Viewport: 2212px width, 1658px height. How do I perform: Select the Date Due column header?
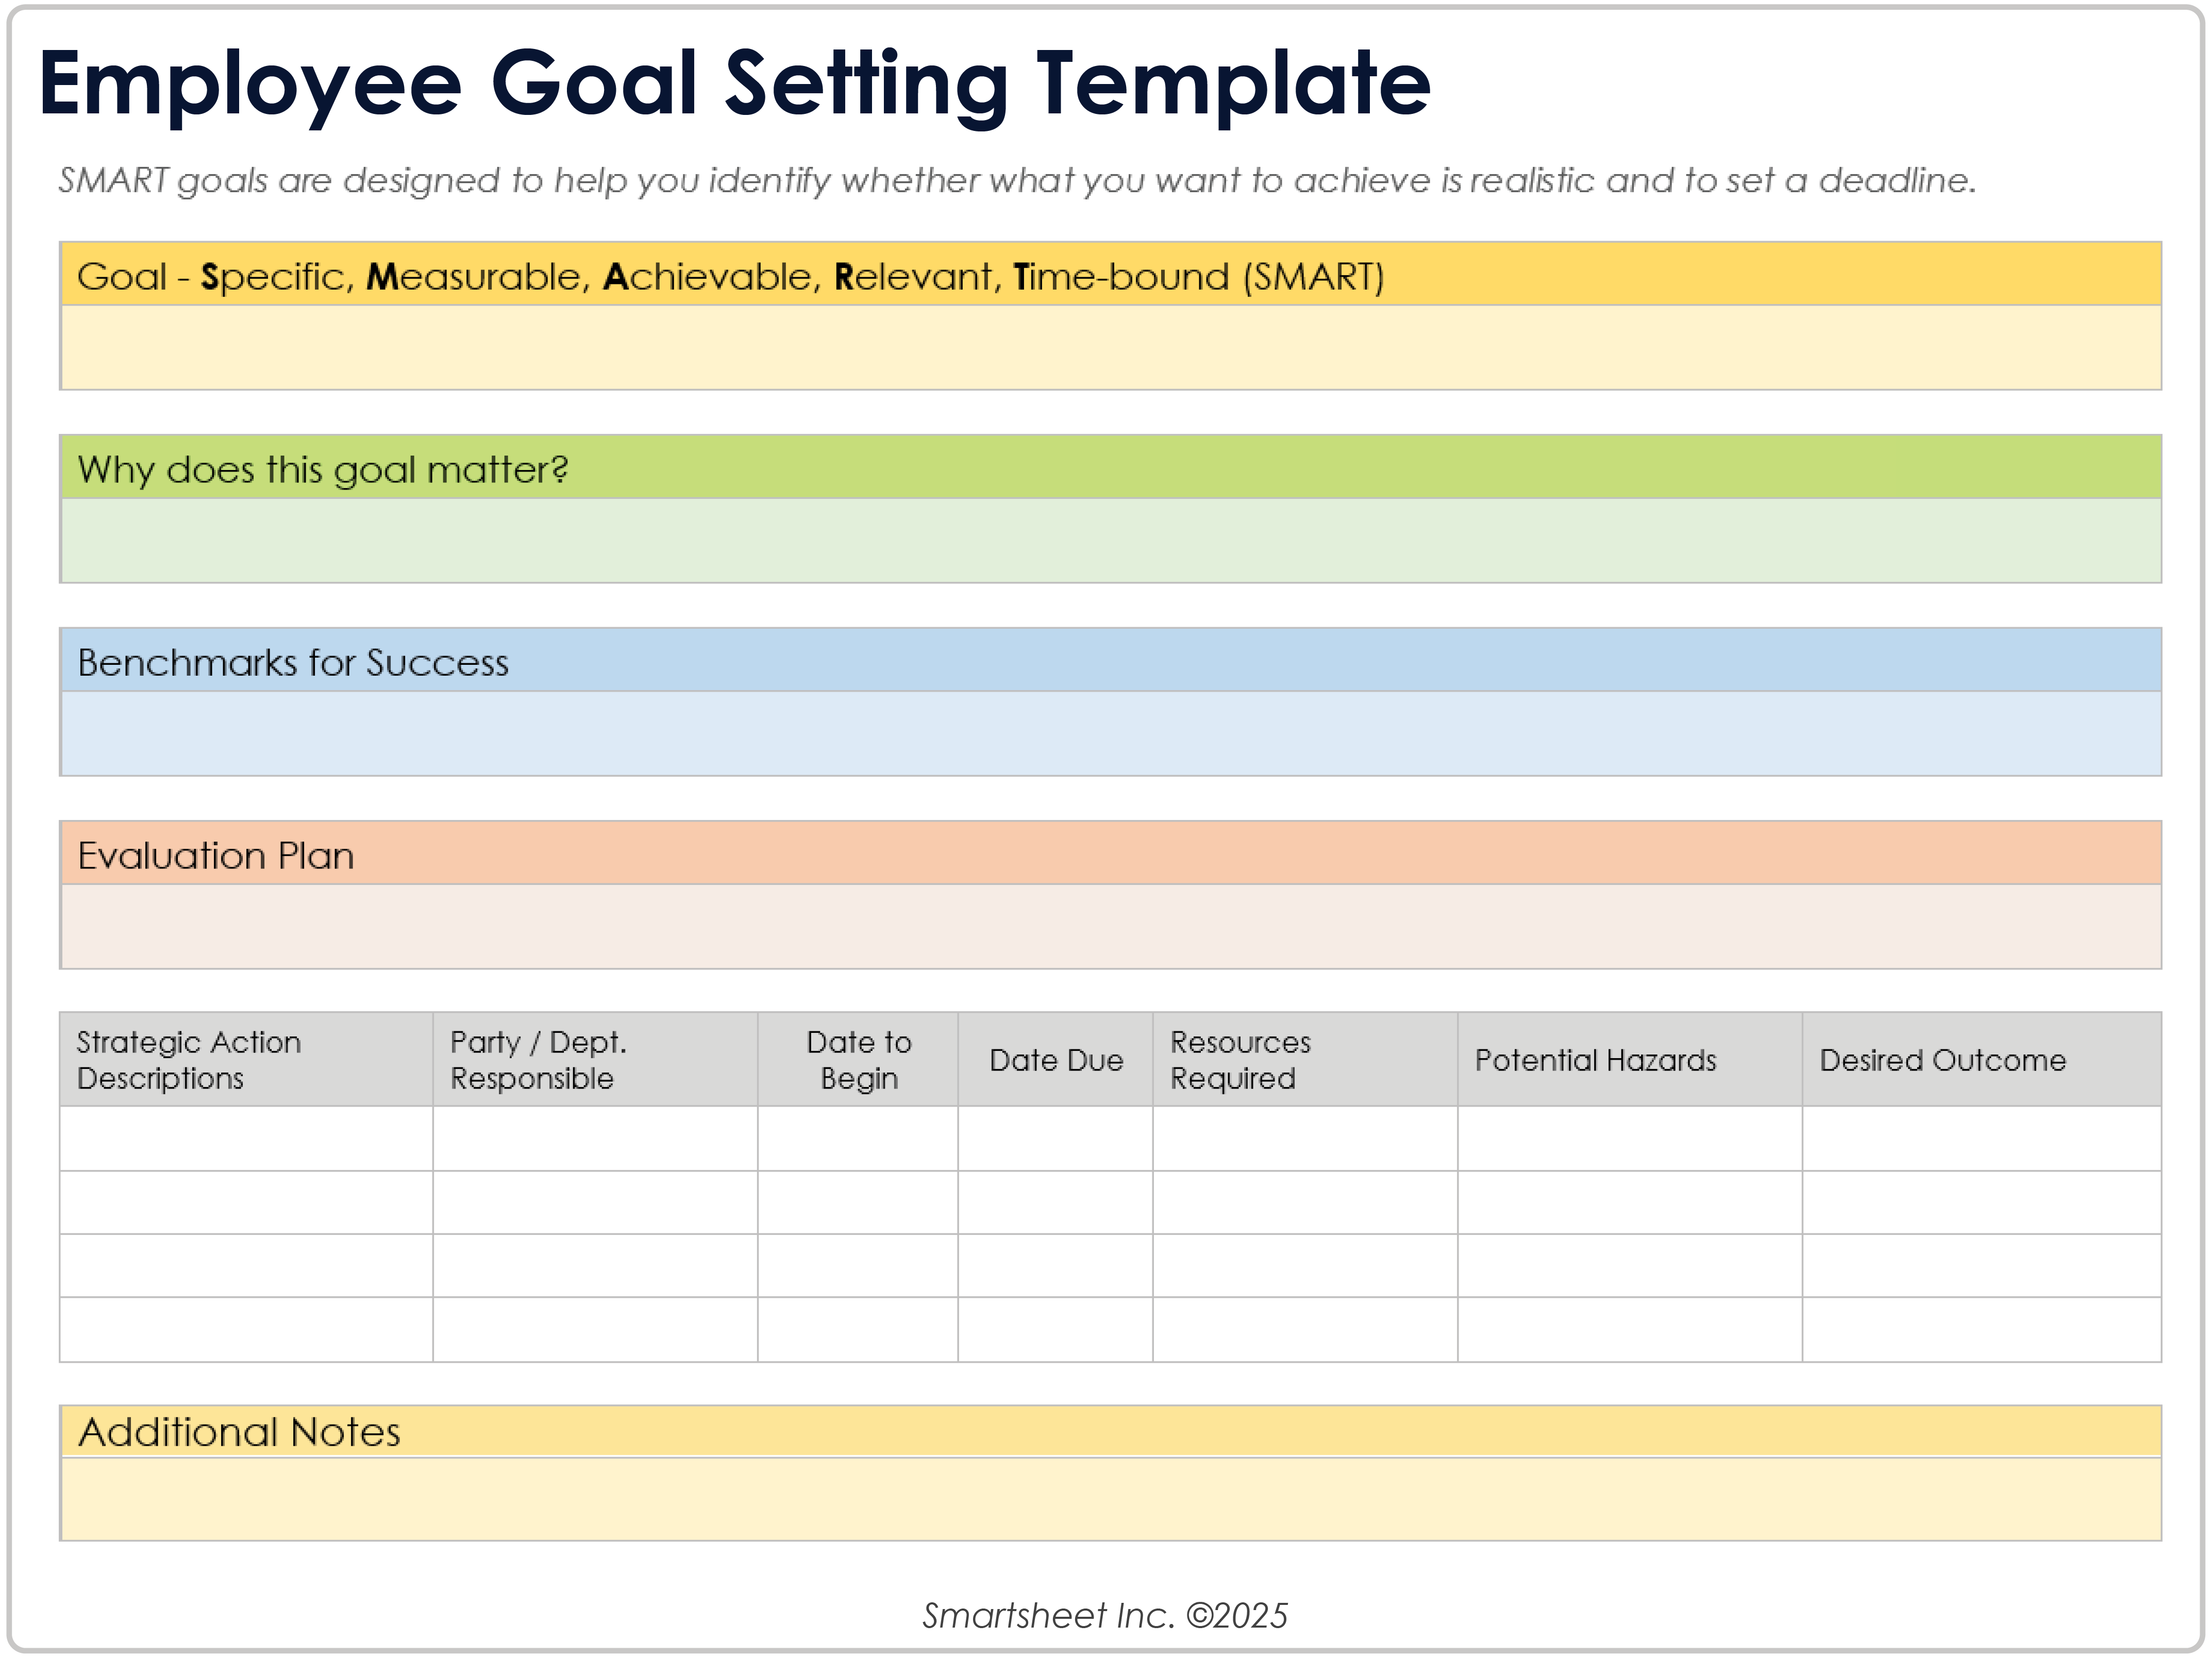[x=1055, y=1059]
